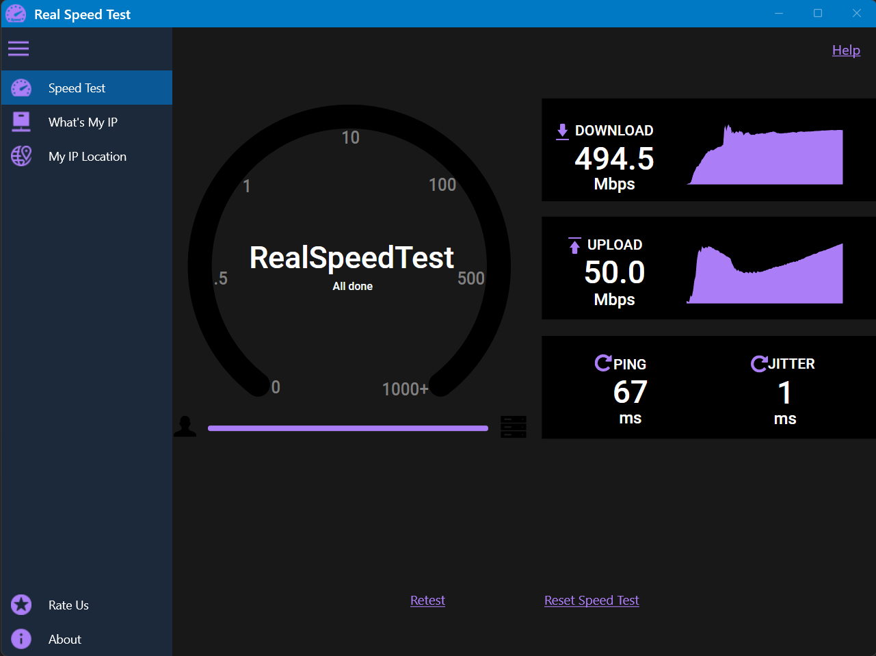Click the Ping refresh icon
Screen dimensions: 876x656
click(602, 363)
